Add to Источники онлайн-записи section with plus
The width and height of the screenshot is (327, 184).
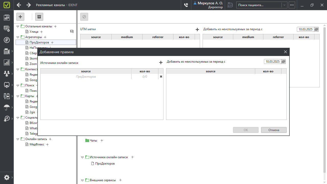132,157
